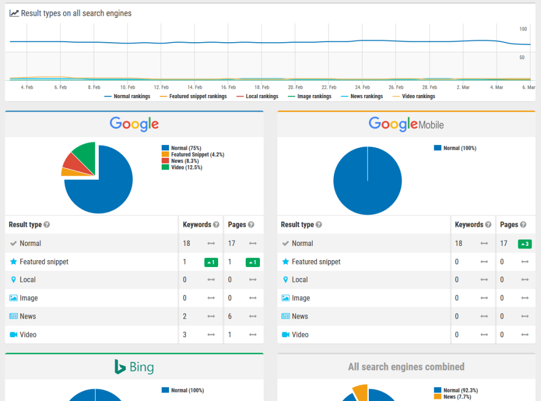Click green +3 badge in Google Mobile Normal Pages
The width and height of the screenshot is (541, 401).
tap(525, 244)
